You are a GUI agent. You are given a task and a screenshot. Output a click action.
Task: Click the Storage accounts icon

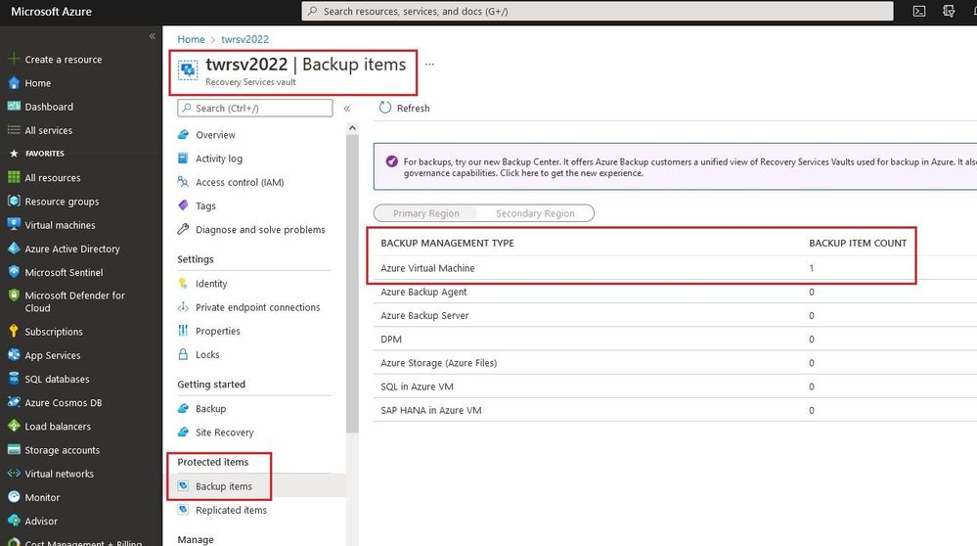(x=14, y=450)
